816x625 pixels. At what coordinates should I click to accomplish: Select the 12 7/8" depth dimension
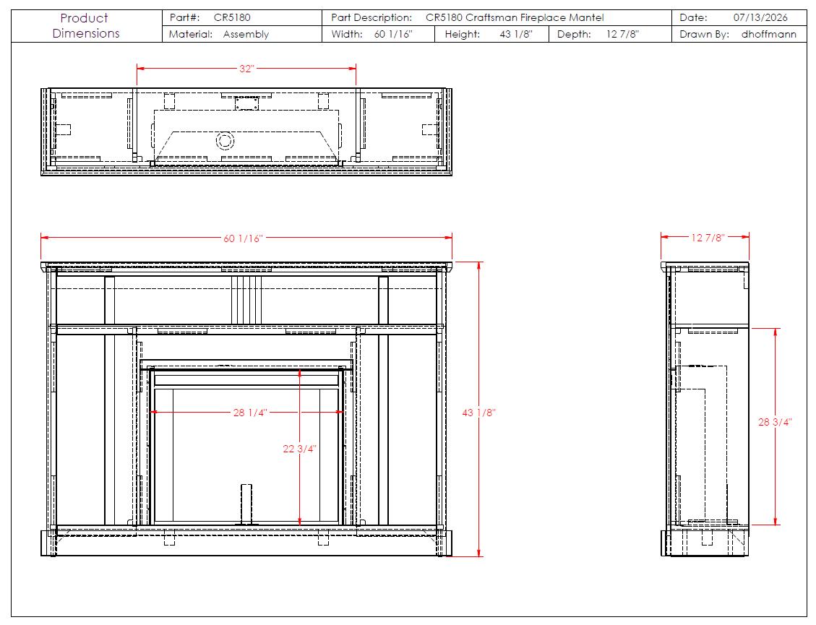click(708, 238)
